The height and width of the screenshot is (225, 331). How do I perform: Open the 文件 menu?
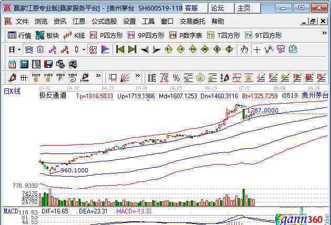[x=22, y=22]
